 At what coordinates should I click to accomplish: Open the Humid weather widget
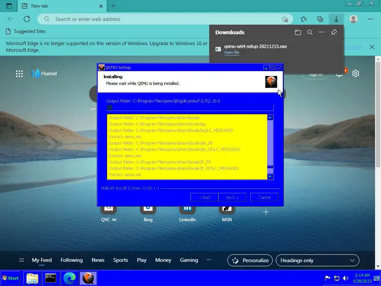pyautogui.click(x=44, y=73)
